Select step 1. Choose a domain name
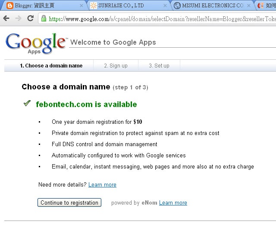The image size is (276, 233). 51,66
